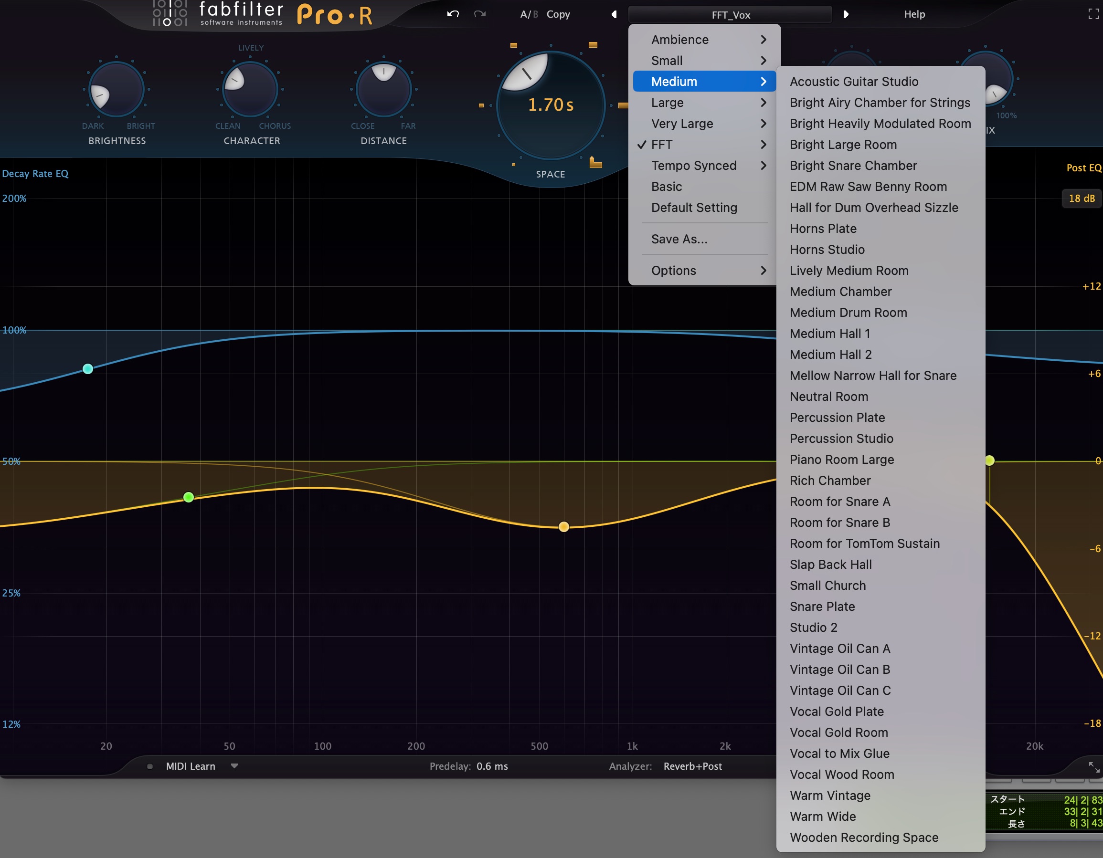Select the yellow-green high Post EQ node
1103x858 pixels.
point(989,460)
